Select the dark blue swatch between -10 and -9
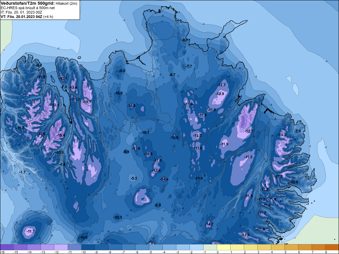The width and height of the screenshot is (339, 254). point(88,247)
